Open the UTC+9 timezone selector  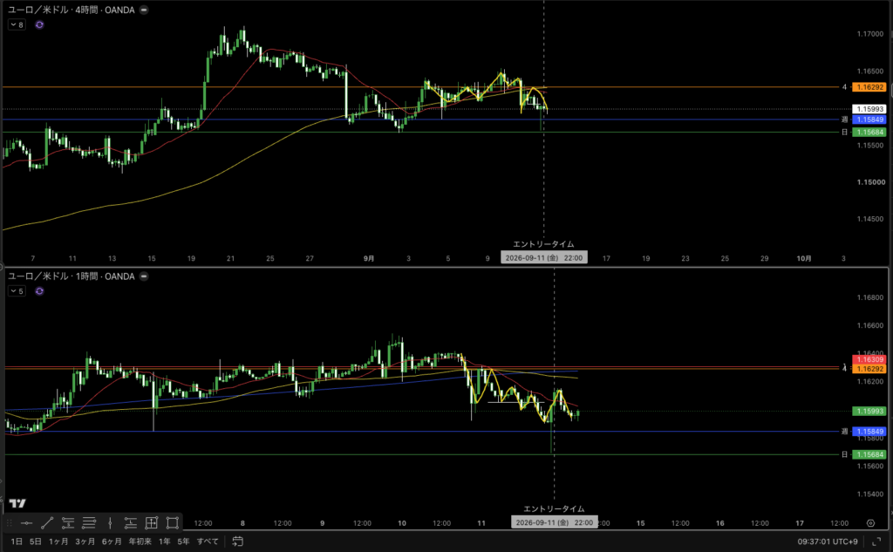tap(827, 542)
